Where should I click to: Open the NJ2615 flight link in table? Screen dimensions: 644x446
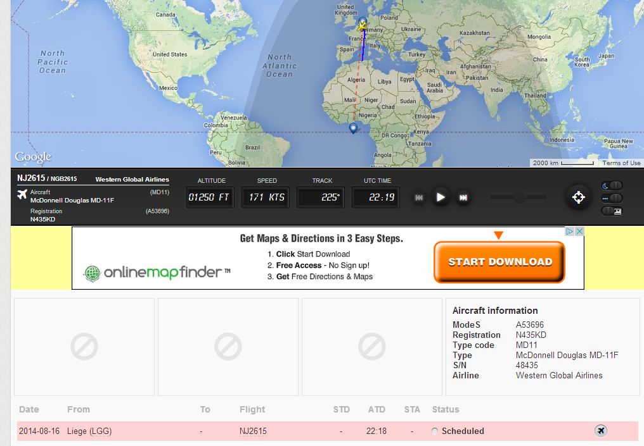point(253,431)
